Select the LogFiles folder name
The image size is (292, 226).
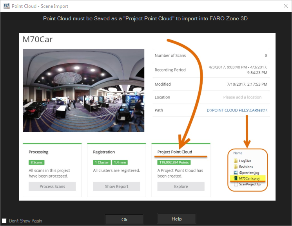(x=245, y=161)
